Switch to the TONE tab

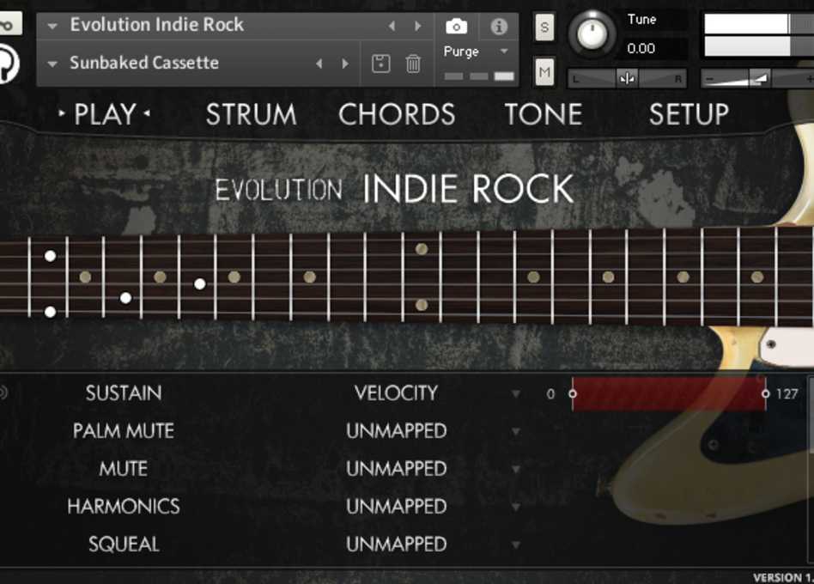(544, 114)
